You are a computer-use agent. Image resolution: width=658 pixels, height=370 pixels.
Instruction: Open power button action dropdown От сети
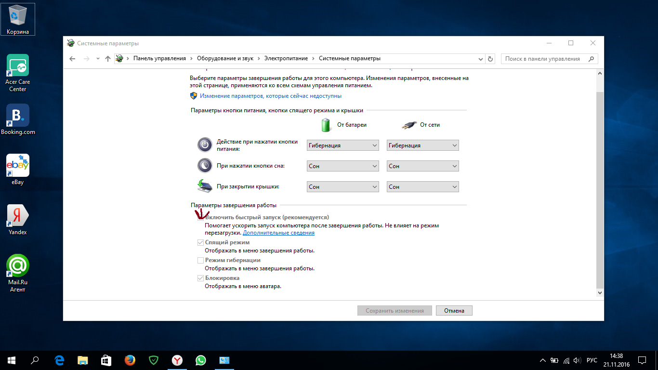click(x=423, y=145)
